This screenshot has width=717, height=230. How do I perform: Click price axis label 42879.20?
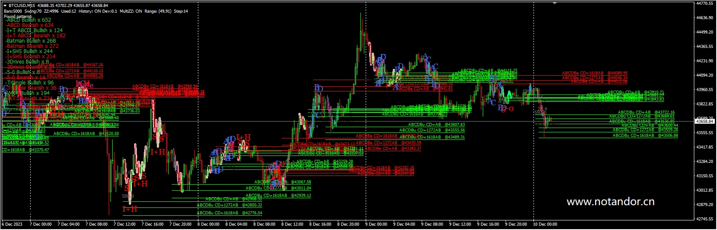pos(704,205)
